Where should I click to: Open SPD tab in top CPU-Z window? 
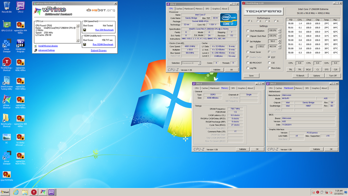coord(207,9)
